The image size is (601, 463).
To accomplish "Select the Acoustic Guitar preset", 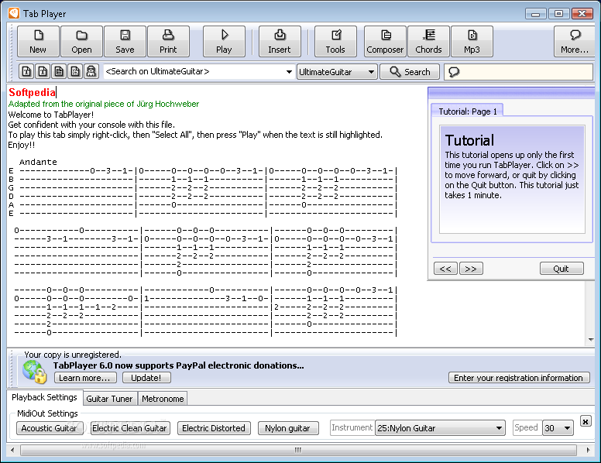I will 50,428.
